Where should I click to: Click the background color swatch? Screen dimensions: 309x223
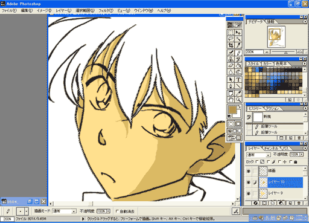click(238, 115)
